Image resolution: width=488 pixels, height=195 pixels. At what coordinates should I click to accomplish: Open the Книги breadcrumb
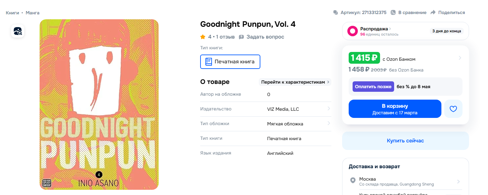pos(12,13)
